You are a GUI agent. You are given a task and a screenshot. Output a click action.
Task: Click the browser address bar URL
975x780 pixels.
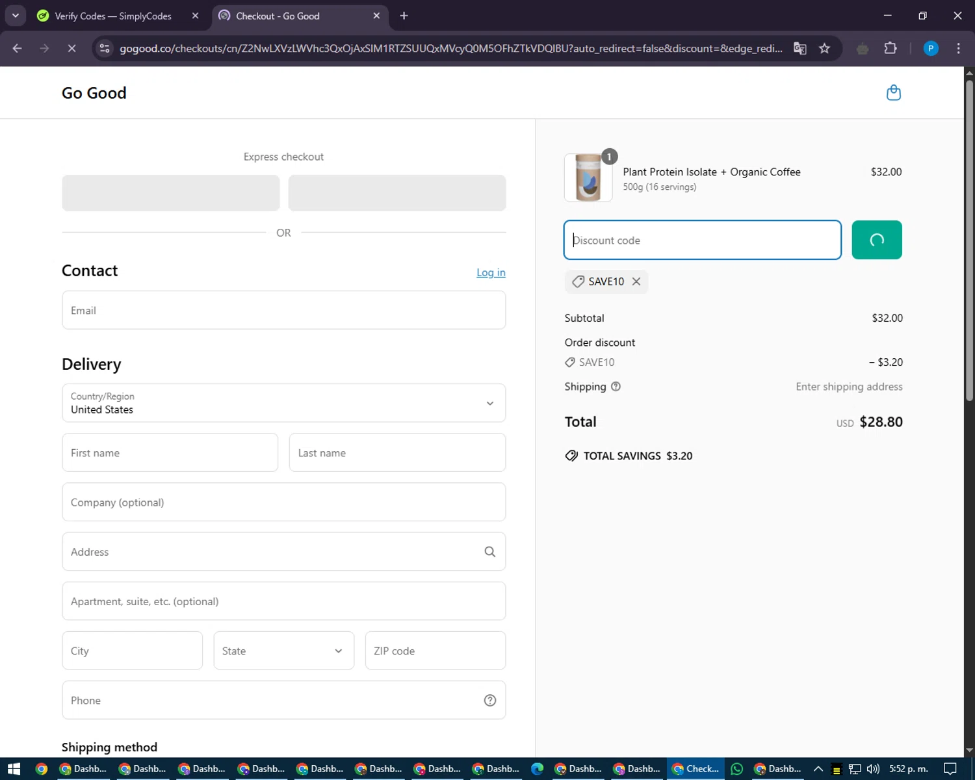click(451, 49)
